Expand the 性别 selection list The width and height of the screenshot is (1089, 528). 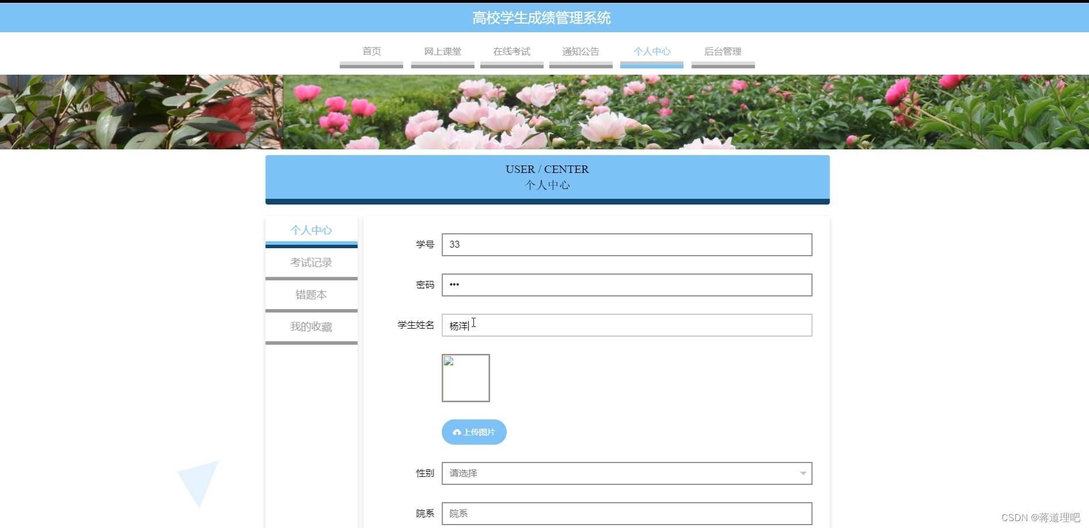[626, 473]
